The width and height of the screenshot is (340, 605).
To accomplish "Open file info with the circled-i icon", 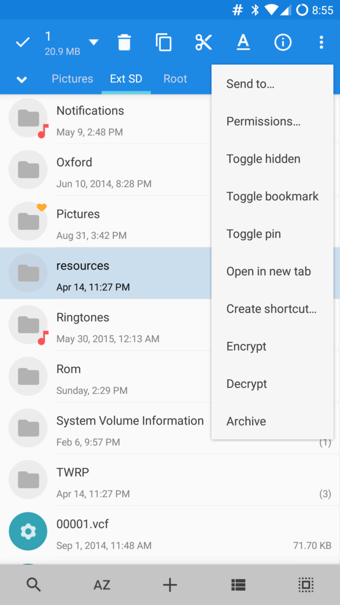I will [x=283, y=42].
